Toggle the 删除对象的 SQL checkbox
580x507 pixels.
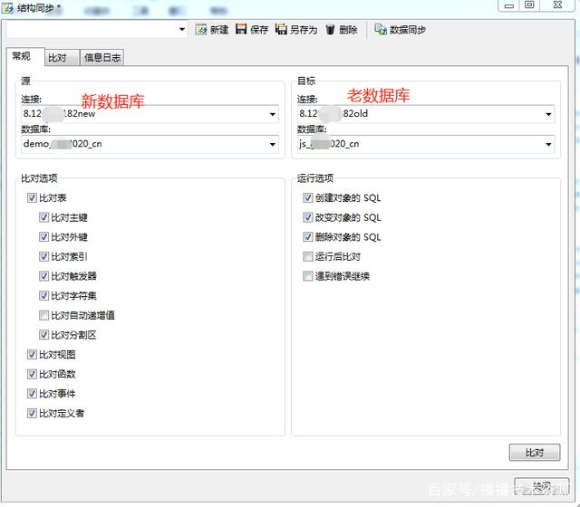pyautogui.click(x=308, y=237)
